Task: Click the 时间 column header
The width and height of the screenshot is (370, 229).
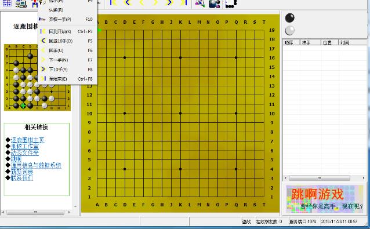Action: [x=353, y=42]
